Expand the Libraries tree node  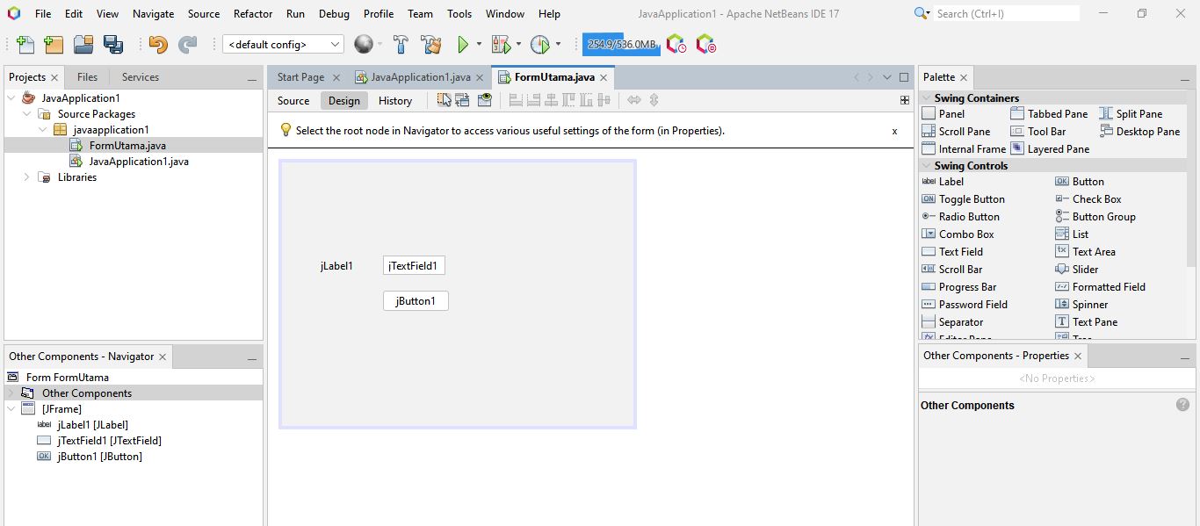(x=26, y=177)
